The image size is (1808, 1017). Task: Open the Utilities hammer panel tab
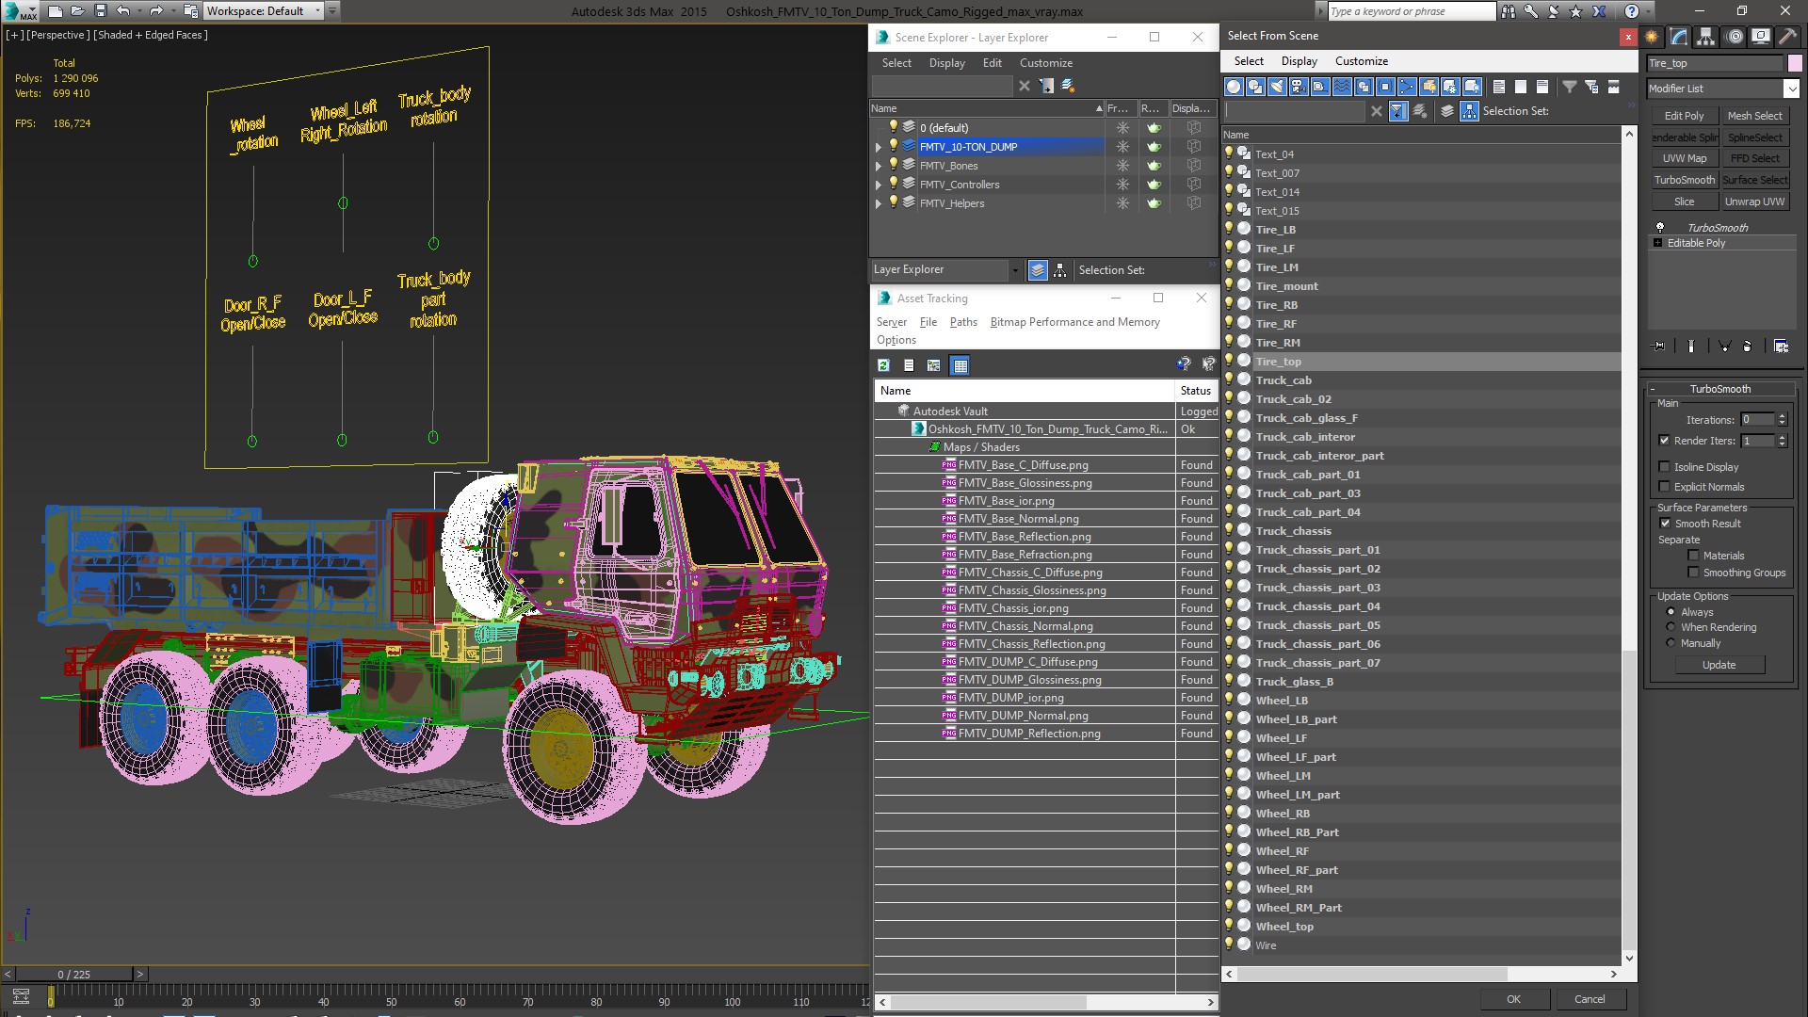point(1785,37)
